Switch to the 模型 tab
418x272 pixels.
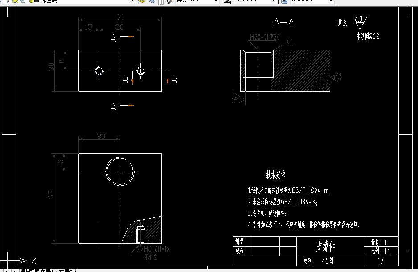tap(29, 271)
